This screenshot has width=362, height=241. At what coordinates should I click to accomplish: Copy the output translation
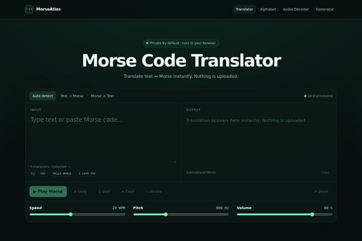point(325,172)
